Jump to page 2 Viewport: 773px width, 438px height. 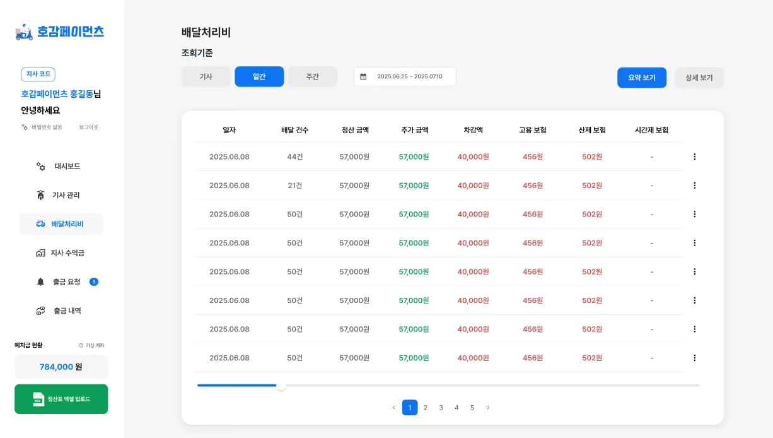click(426, 408)
